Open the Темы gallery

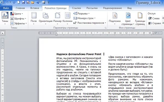coord(5,18)
